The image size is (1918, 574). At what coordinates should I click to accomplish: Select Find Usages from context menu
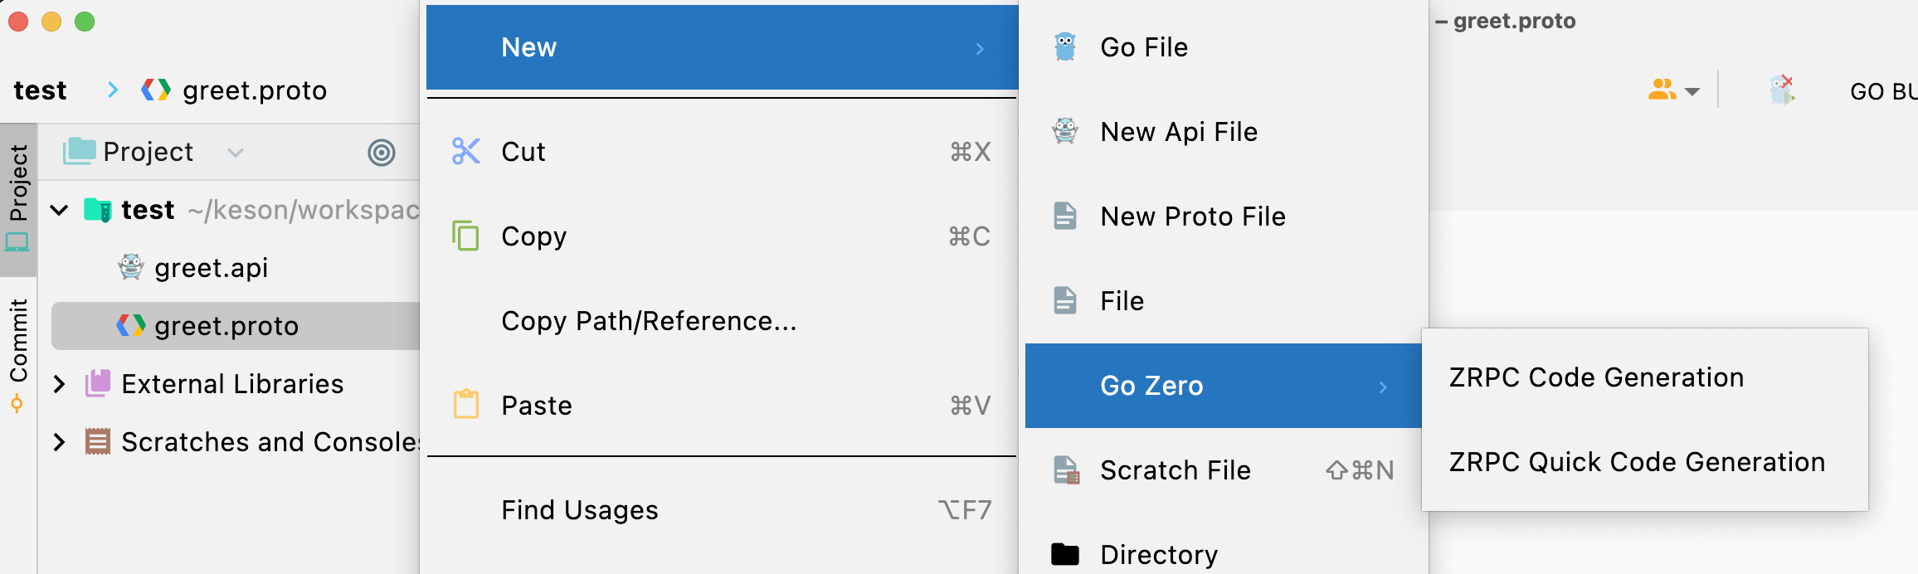579,510
